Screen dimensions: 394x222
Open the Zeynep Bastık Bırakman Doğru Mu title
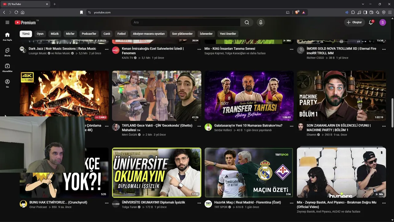pyautogui.click(x=336, y=205)
